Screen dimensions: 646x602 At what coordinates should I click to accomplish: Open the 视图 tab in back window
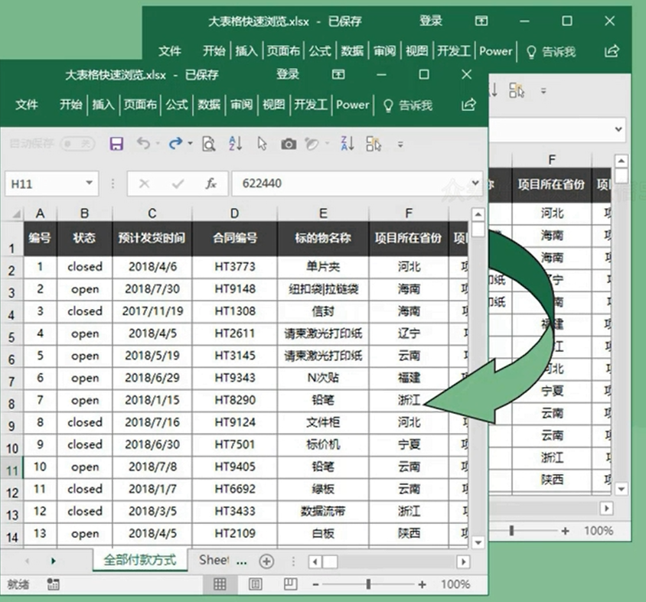(417, 51)
